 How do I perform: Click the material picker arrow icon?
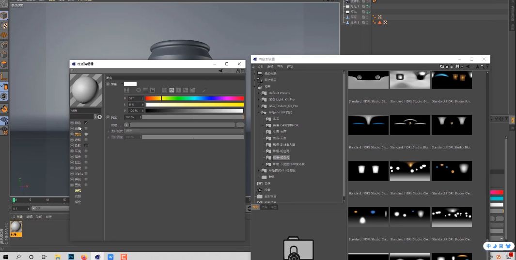(x=99, y=117)
